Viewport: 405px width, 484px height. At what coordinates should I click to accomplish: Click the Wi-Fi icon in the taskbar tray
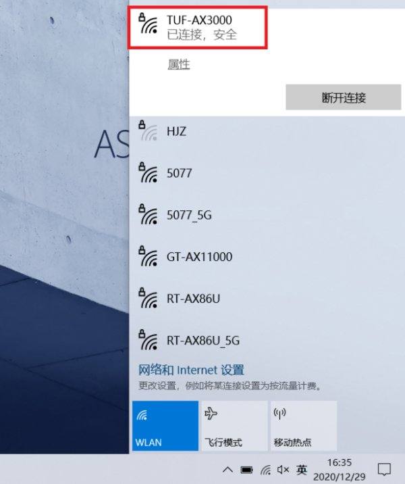coord(265,470)
